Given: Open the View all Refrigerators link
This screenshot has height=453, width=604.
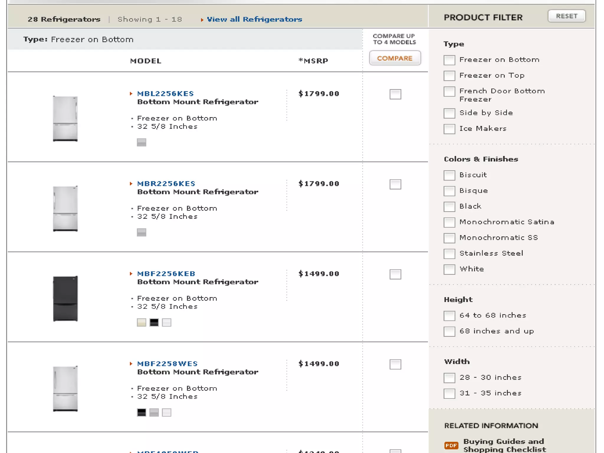Looking at the screenshot, I should 254,19.
